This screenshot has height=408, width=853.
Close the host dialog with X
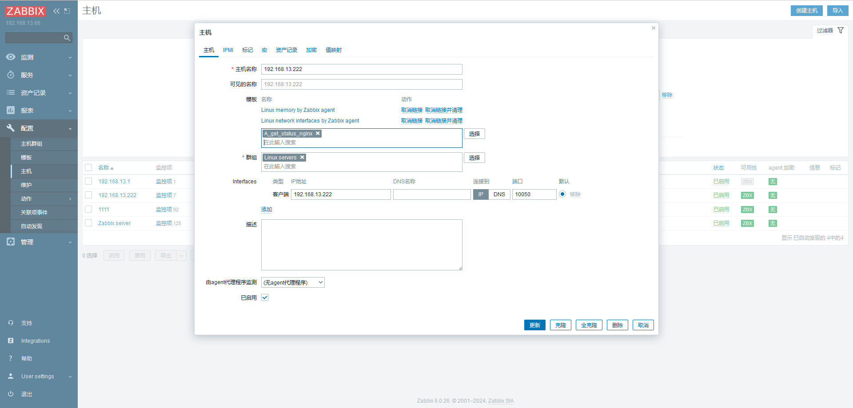[x=653, y=28]
